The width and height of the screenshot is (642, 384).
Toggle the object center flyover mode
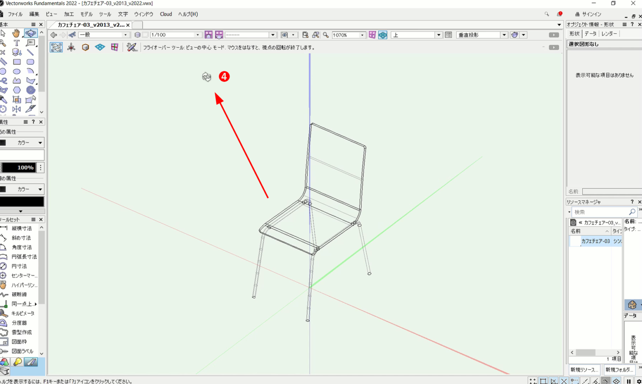tap(85, 47)
